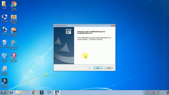
Task: Click Cancel in the InstallShield wizard
Action: click(109, 68)
